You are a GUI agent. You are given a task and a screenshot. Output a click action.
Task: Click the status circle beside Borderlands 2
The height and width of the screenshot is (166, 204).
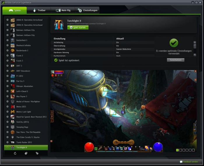[8, 50]
